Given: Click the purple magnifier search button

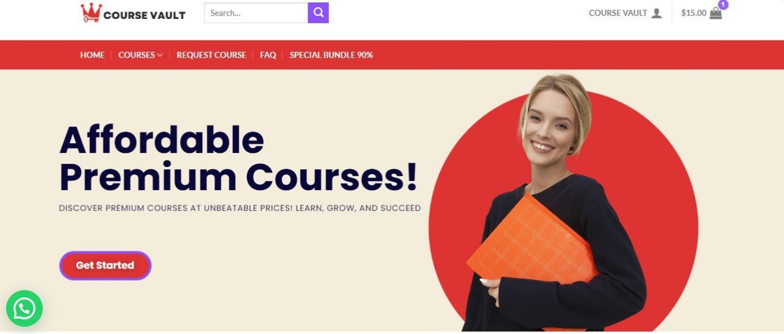Looking at the screenshot, I should click(318, 13).
